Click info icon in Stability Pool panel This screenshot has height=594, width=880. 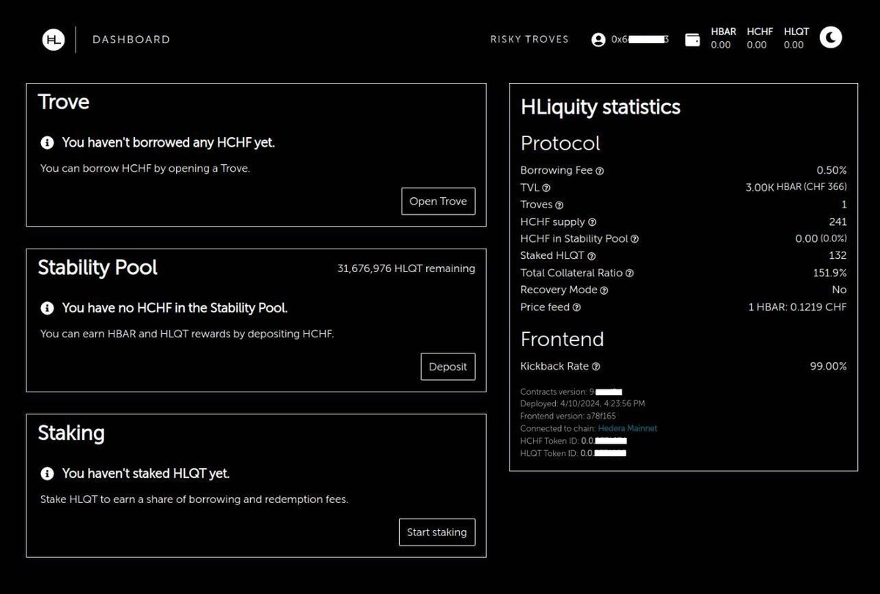(47, 308)
